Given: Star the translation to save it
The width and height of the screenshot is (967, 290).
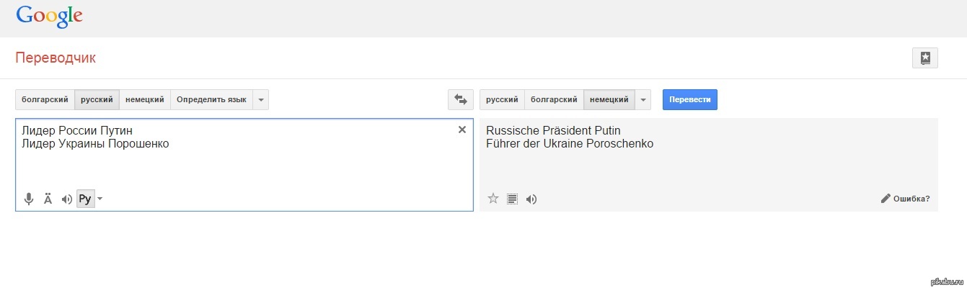Looking at the screenshot, I should coord(493,199).
